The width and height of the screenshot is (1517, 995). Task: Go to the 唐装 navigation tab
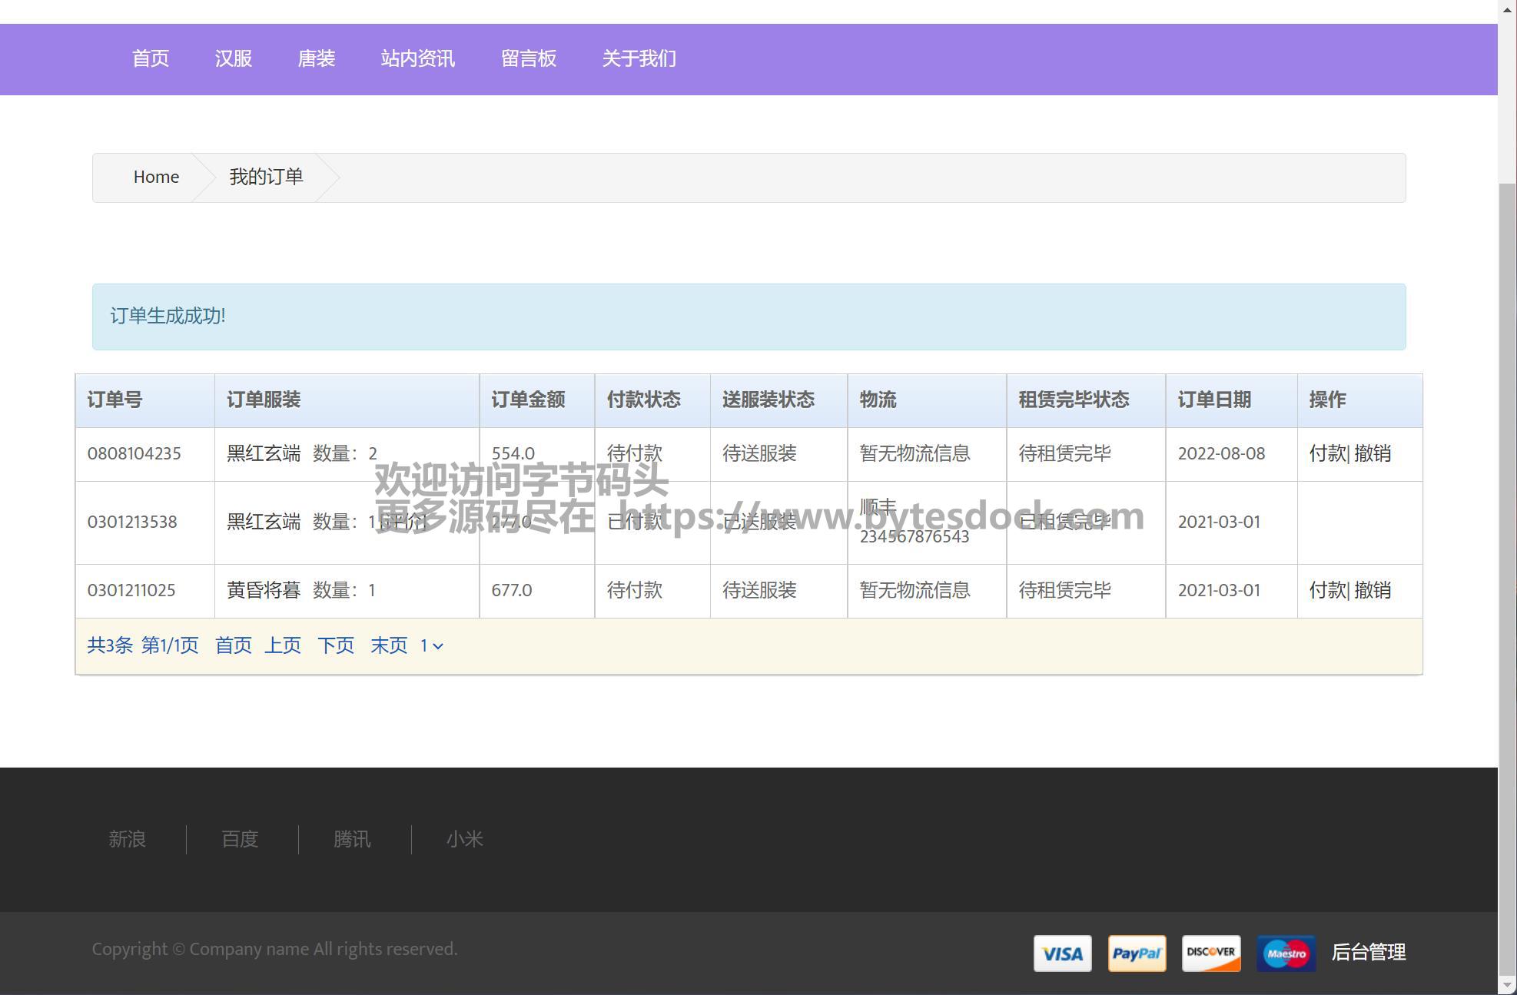317,59
